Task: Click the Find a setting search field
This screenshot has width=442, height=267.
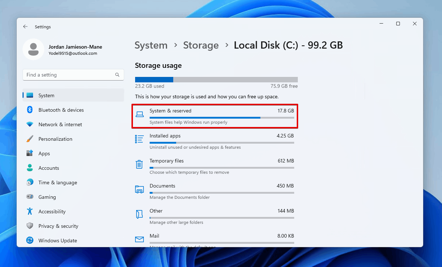Action: click(69, 75)
